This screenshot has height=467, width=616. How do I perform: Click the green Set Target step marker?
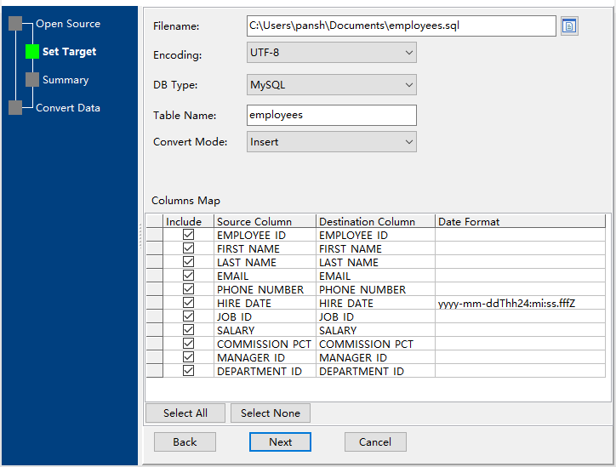tap(32, 52)
